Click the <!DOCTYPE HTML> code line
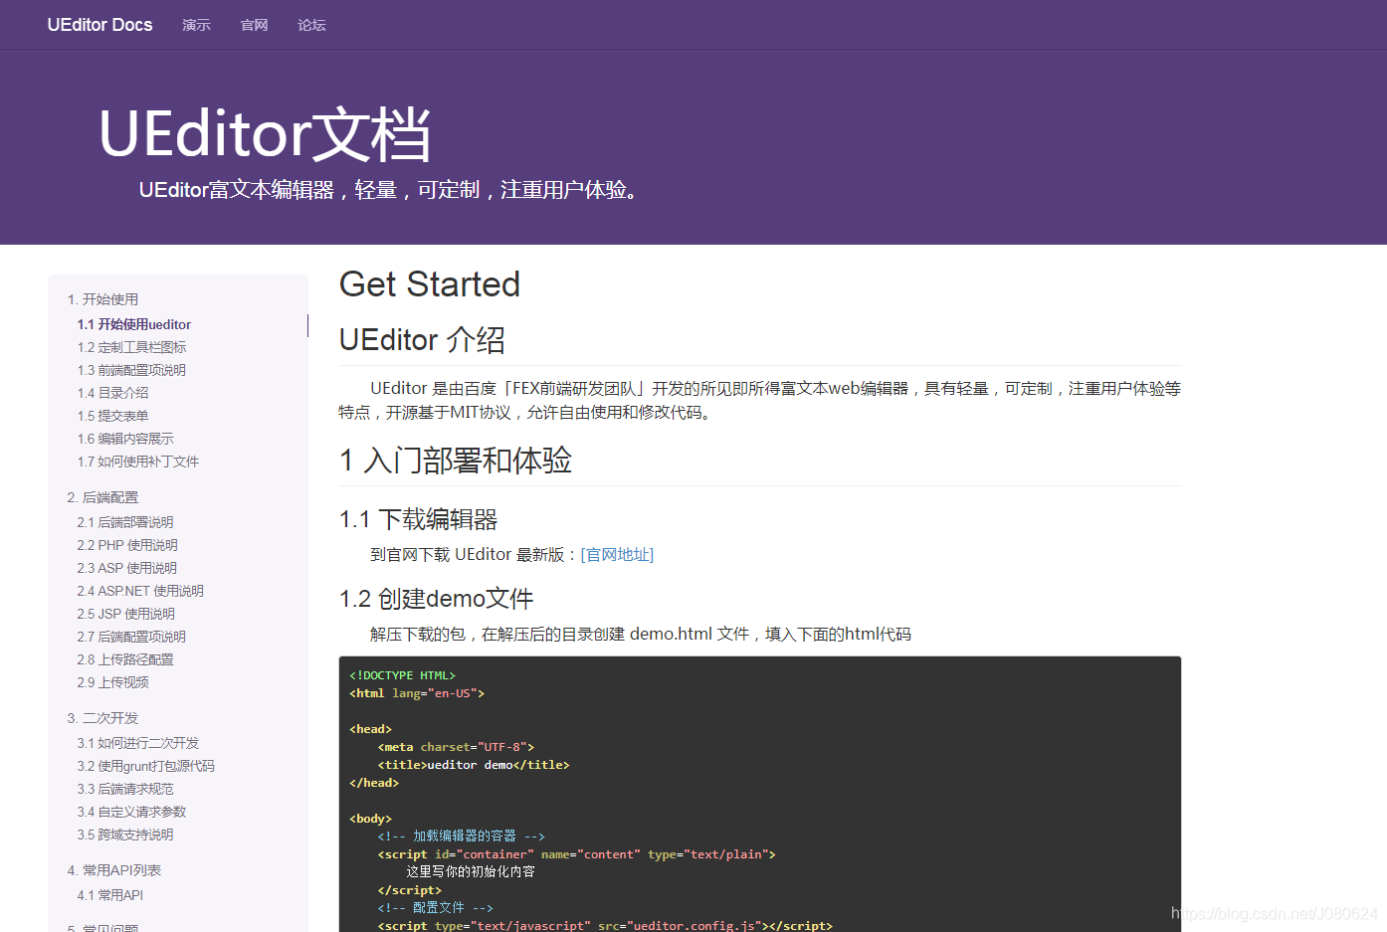This screenshot has width=1387, height=932. click(x=402, y=675)
